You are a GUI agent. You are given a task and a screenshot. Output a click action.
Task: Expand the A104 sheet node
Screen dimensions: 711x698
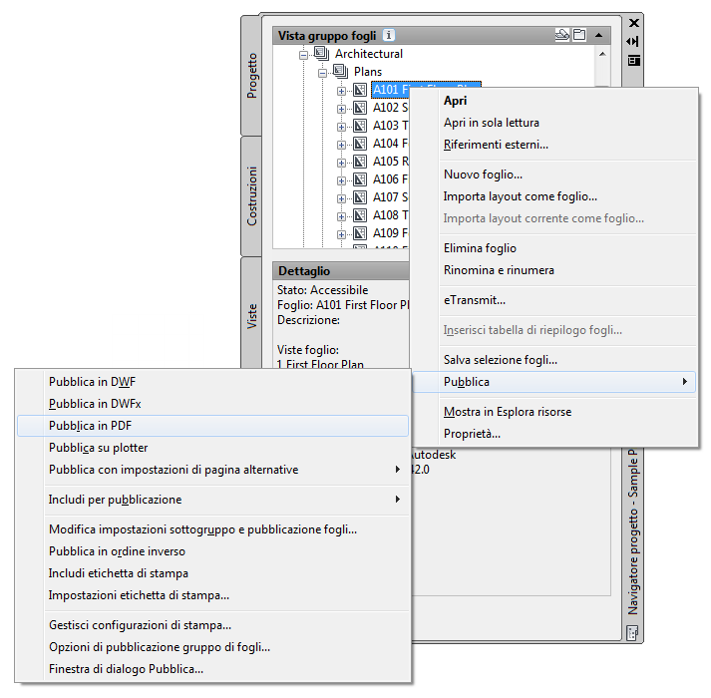pyautogui.click(x=341, y=145)
